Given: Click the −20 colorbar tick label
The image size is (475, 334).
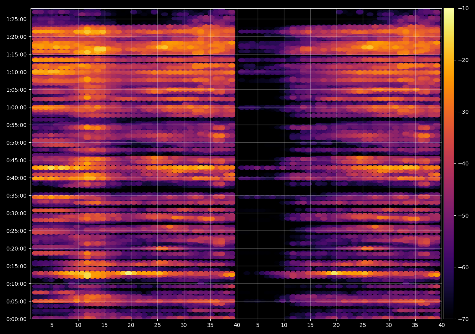Looking at the screenshot, I should pyautogui.click(x=463, y=60).
